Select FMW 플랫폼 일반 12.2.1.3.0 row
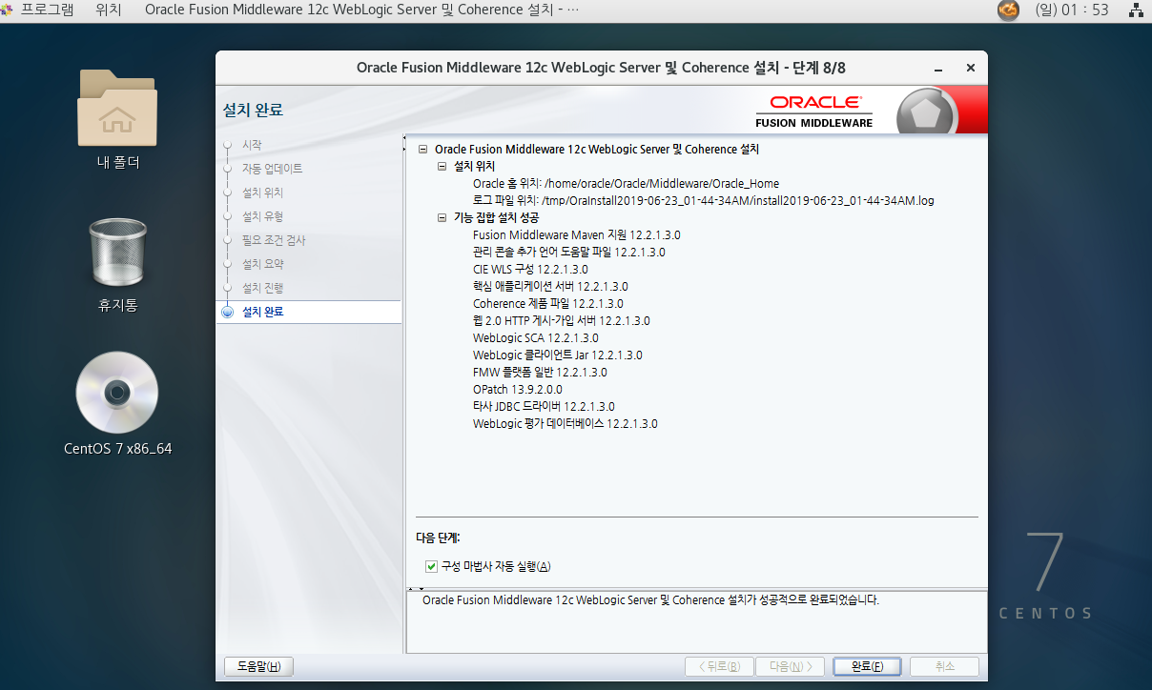Viewport: 1152px width, 690px height. point(539,373)
